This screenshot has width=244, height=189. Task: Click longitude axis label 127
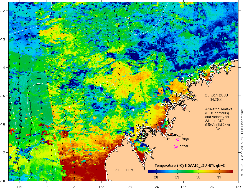238,187
